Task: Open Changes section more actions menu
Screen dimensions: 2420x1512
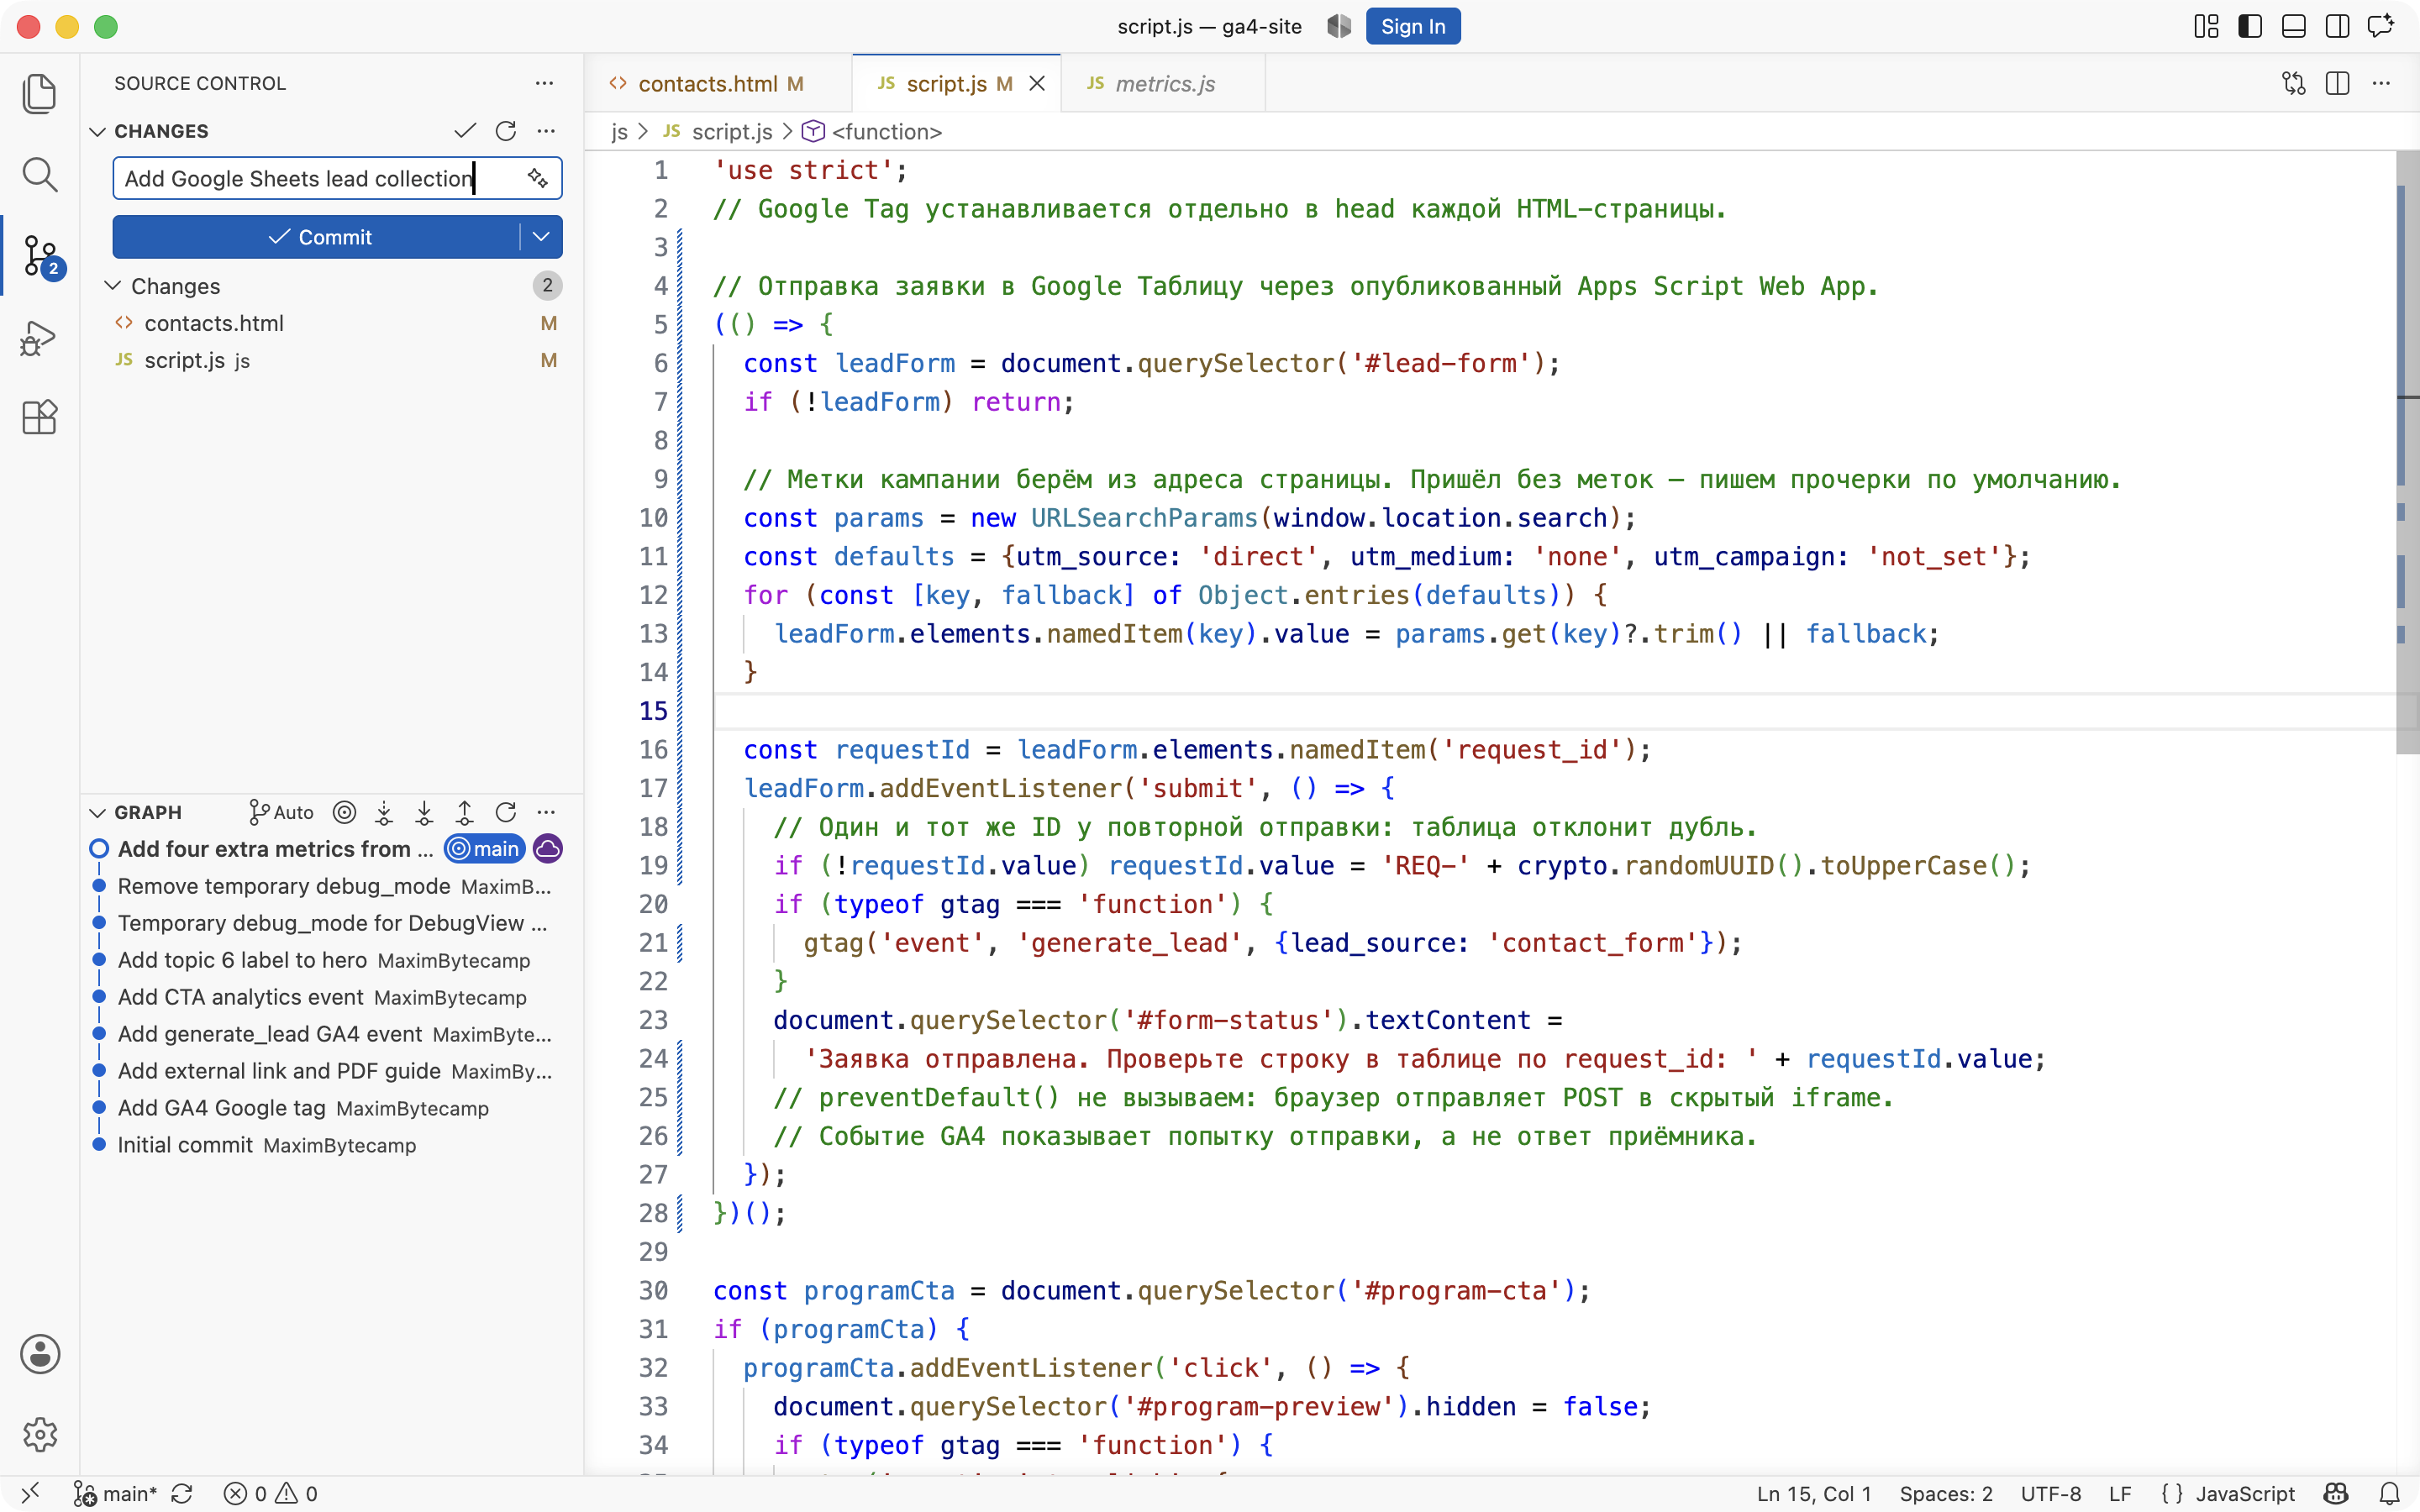Action: [x=546, y=131]
